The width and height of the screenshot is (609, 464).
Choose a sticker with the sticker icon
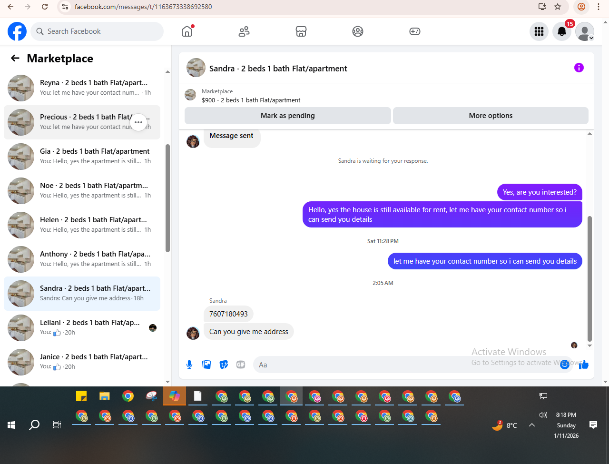point(224,365)
